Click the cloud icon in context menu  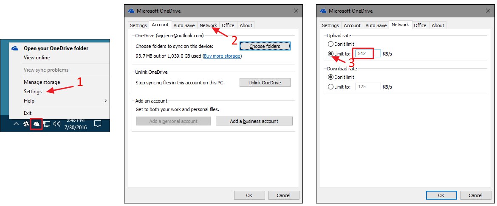[15, 48]
